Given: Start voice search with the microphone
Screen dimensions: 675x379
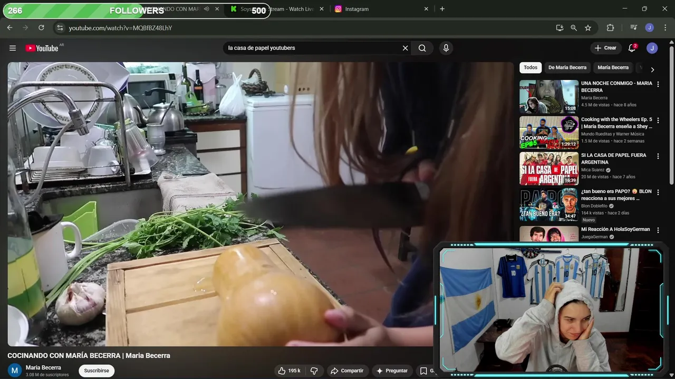Looking at the screenshot, I should pyautogui.click(x=446, y=48).
